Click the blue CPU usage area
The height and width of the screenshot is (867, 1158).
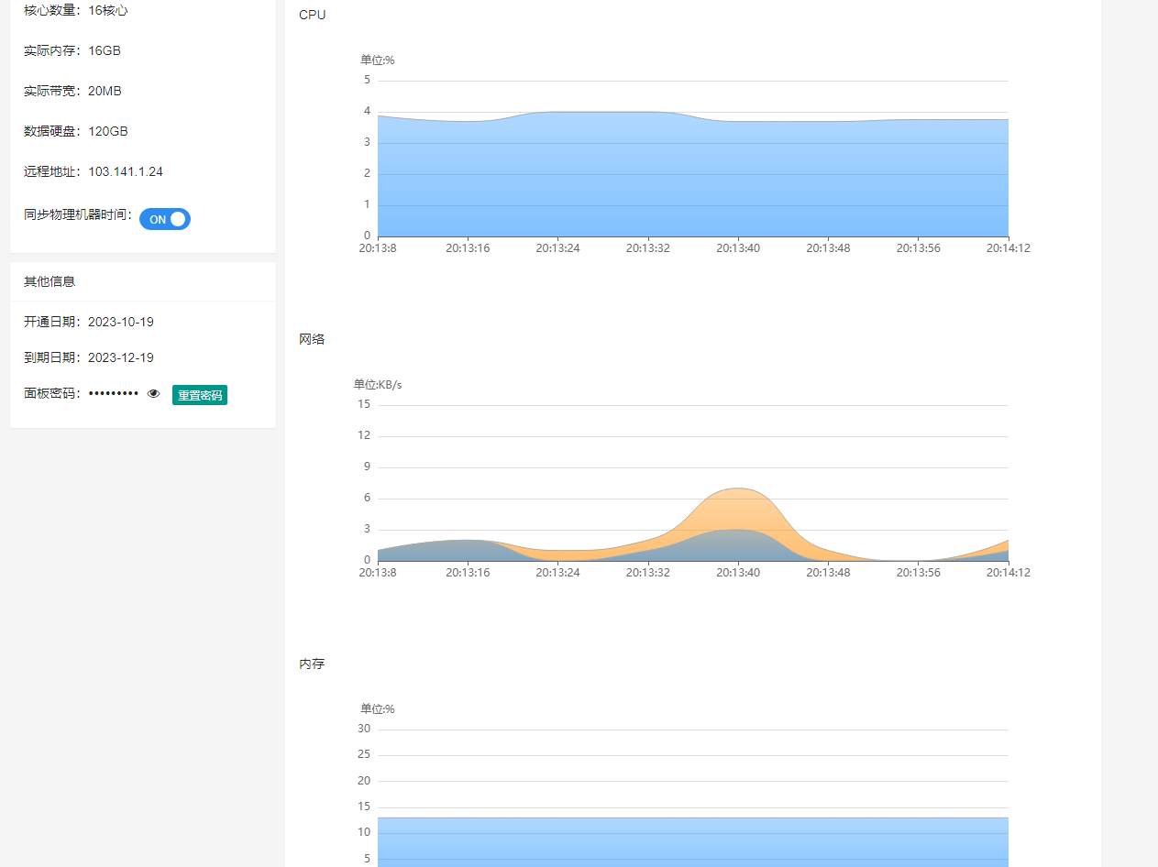pos(692,179)
